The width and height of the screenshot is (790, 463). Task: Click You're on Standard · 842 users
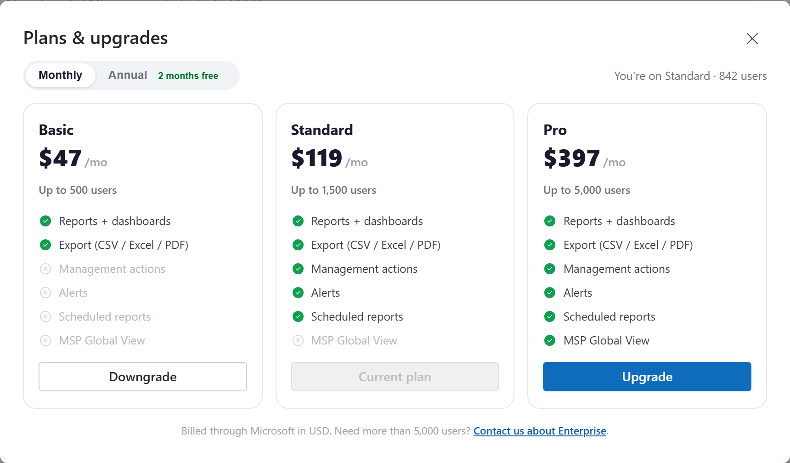coord(690,76)
